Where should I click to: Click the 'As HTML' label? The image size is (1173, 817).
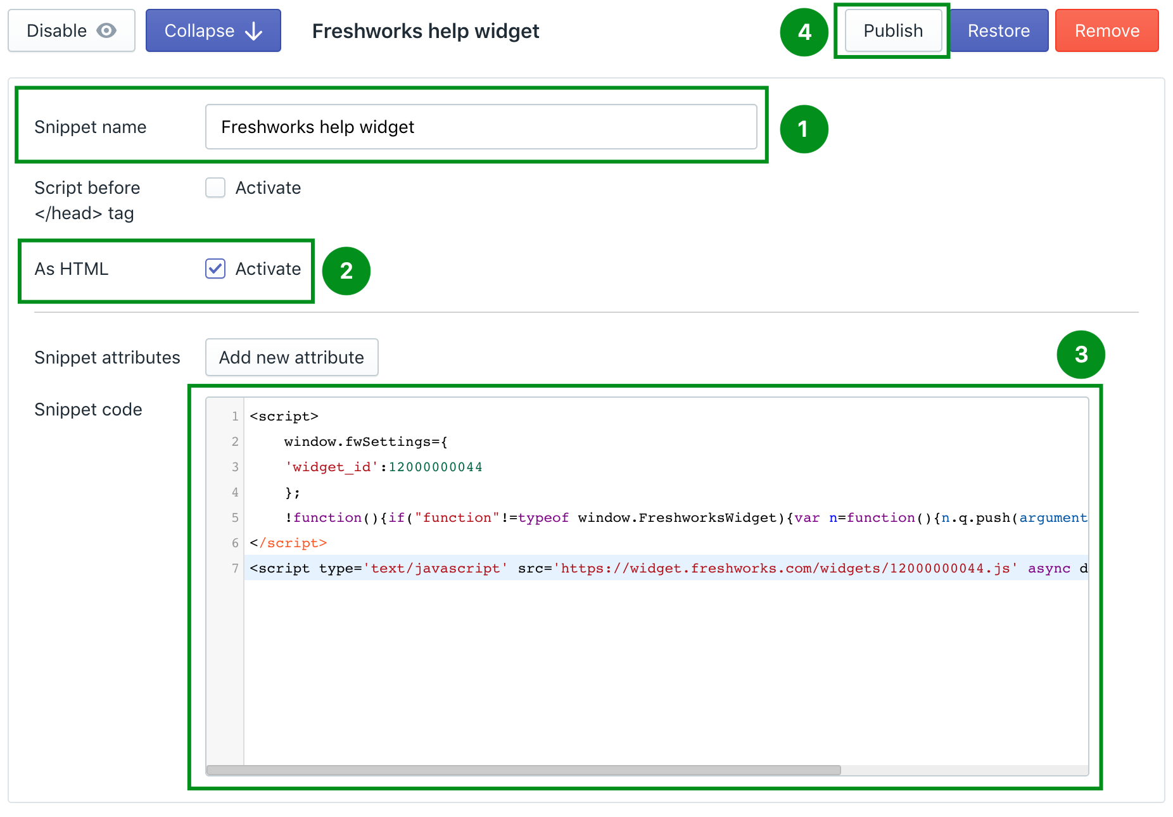[x=72, y=269]
